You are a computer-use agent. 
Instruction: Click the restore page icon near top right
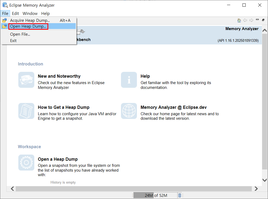263,20
